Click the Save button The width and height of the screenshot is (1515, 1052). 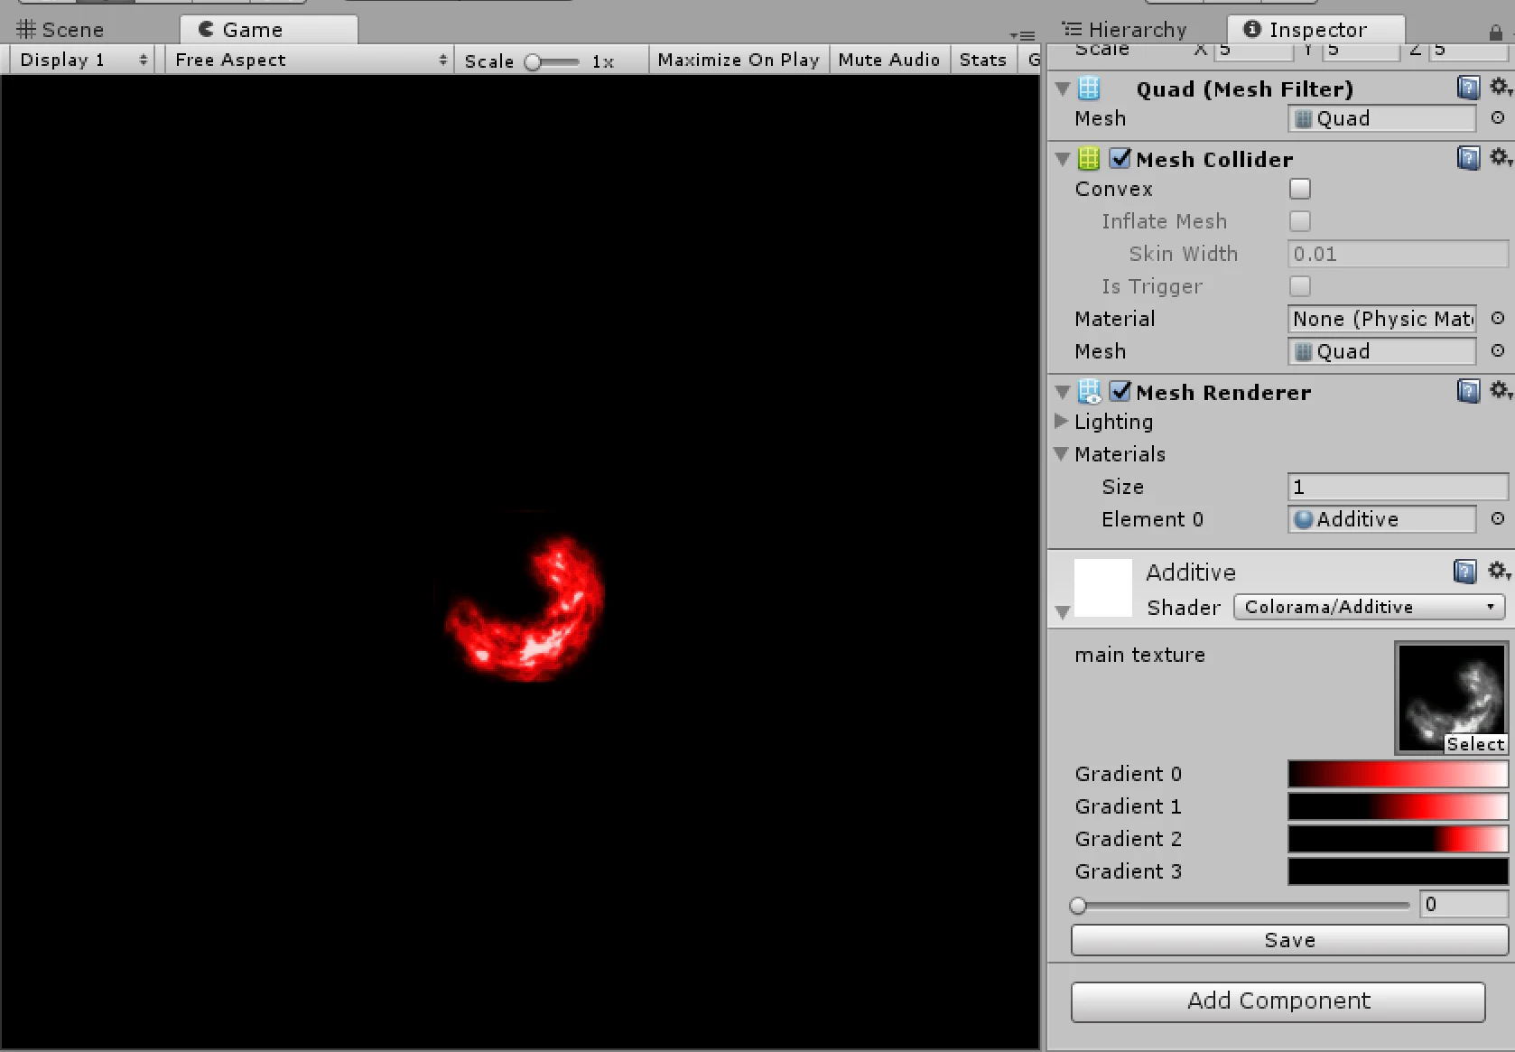click(1289, 940)
